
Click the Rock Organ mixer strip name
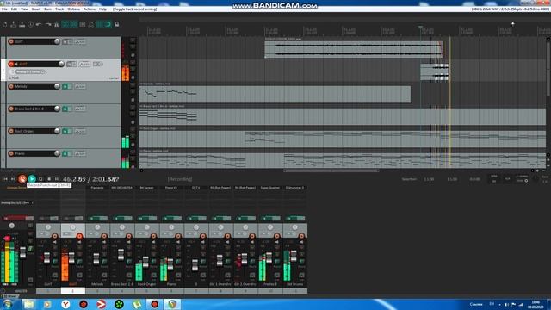click(146, 284)
